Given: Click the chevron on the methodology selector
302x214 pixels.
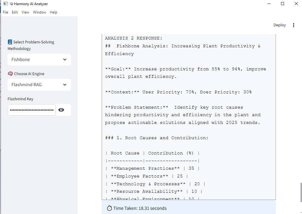Looking at the screenshot, I should tap(64, 60).
